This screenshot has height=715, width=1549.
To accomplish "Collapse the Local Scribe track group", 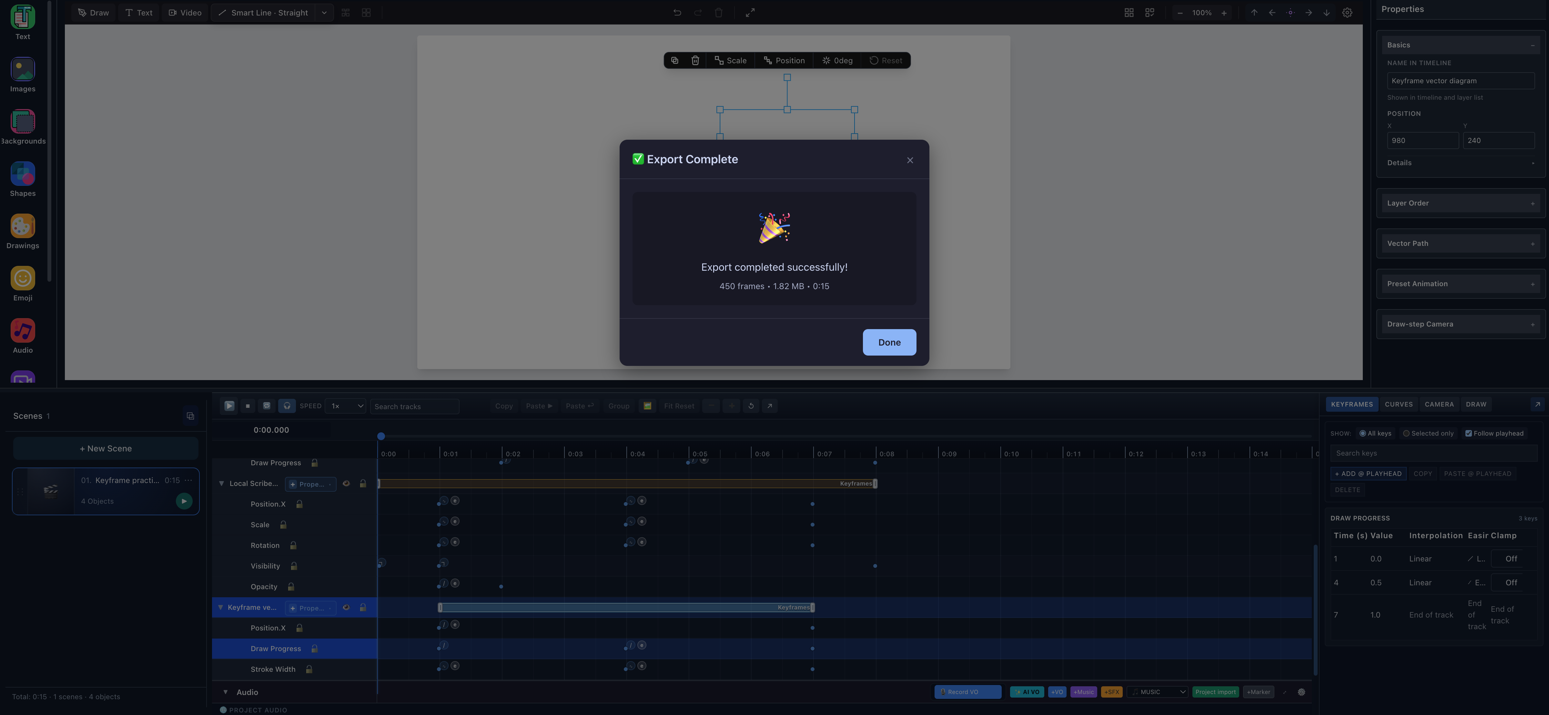I will pyautogui.click(x=221, y=484).
